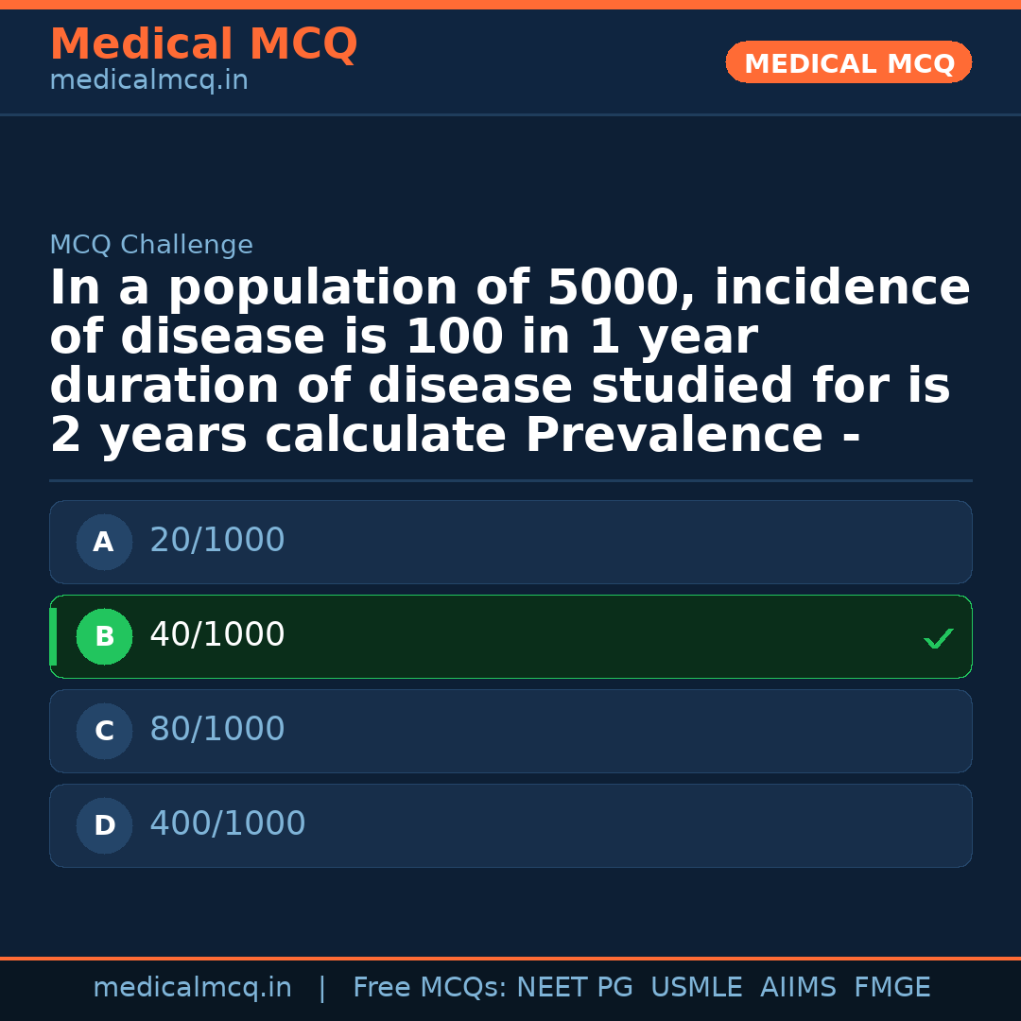Click the green letter B circle
1021x1021 pixels.
[x=104, y=637]
